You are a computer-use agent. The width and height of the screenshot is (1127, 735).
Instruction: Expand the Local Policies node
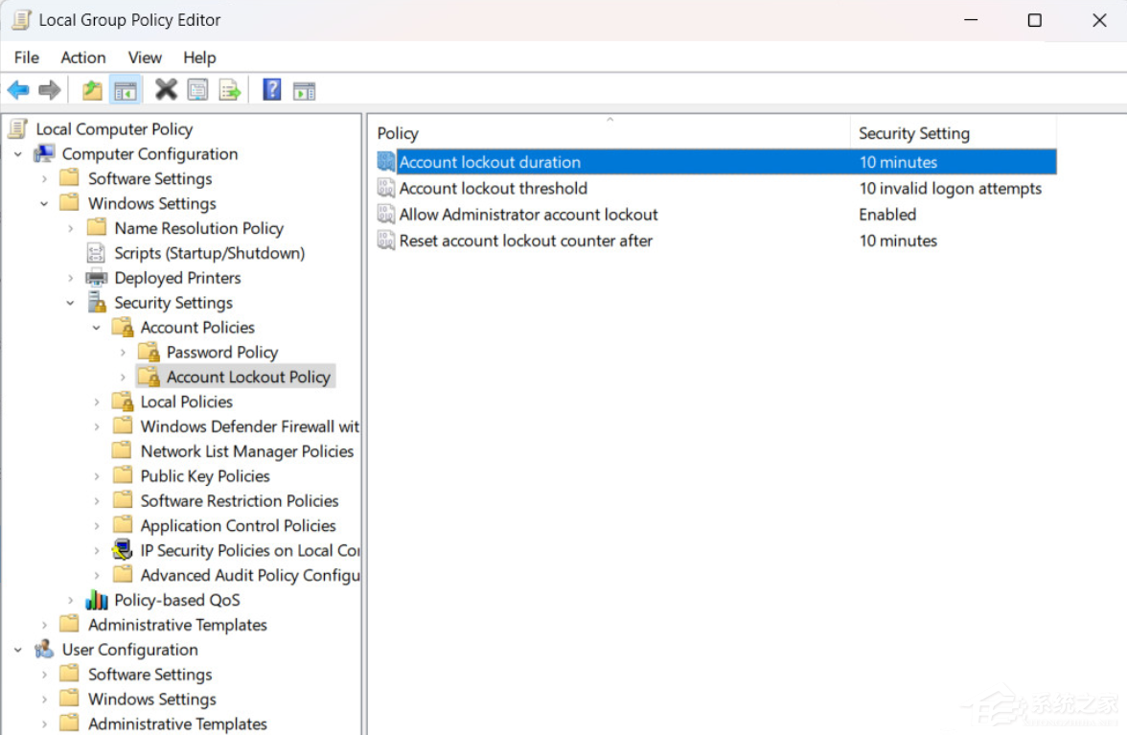click(x=97, y=402)
